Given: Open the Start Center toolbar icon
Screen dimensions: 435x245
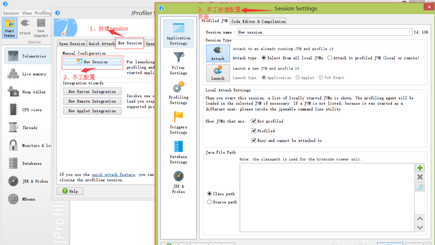Looking at the screenshot, I should (9, 28).
